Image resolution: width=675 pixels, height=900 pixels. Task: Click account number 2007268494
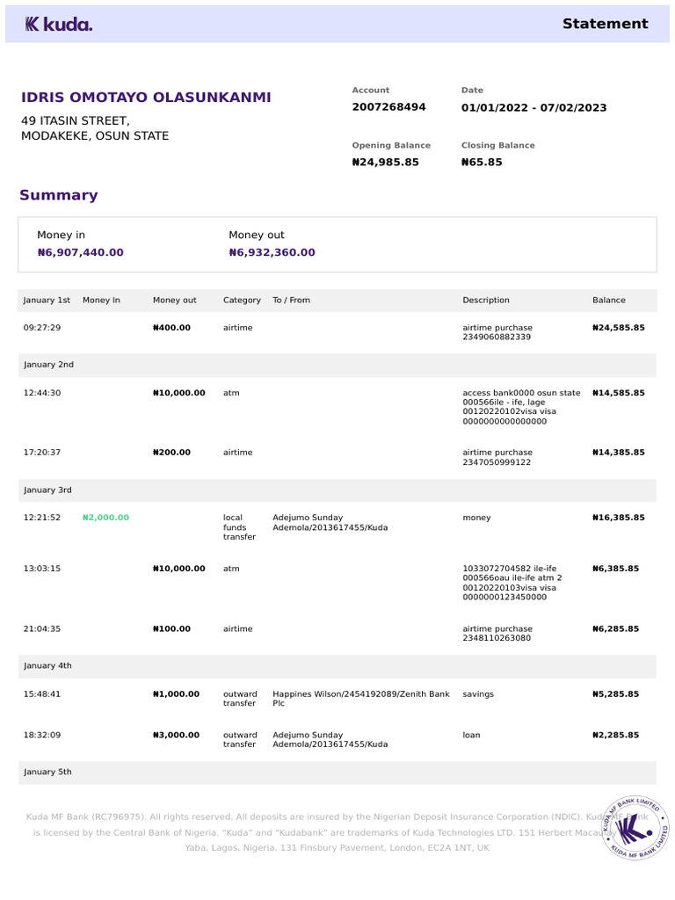pos(388,107)
